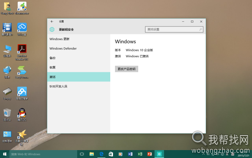Select the Acrobat Reader DC shortcut

coord(22,52)
